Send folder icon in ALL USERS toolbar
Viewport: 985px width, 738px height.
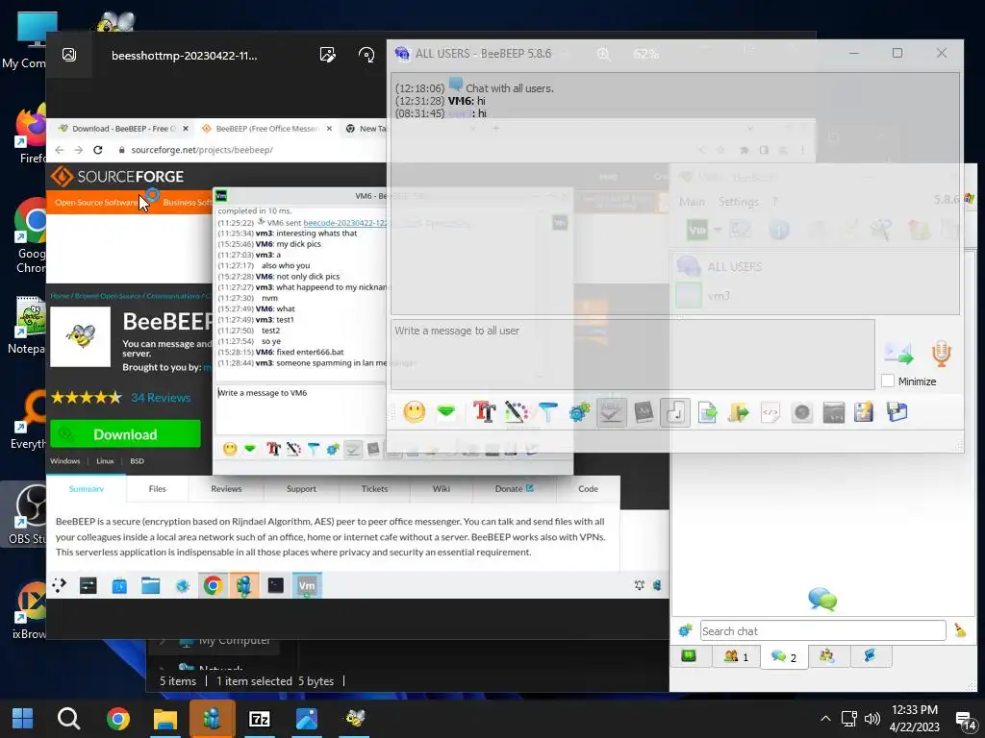click(739, 412)
